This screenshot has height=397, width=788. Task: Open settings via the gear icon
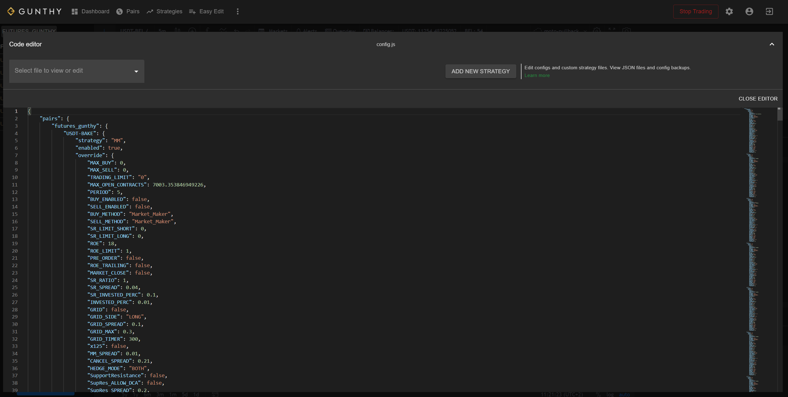pyautogui.click(x=729, y=11)
